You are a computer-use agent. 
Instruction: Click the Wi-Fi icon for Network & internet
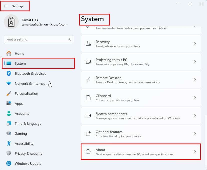(x=9, y=83)
